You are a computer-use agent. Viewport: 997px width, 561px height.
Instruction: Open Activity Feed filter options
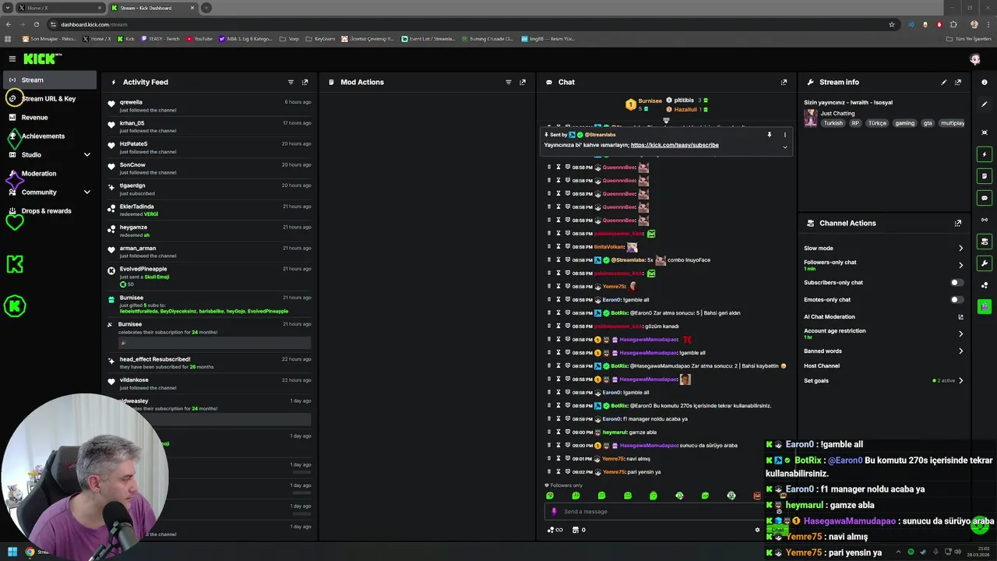(291, 82)
